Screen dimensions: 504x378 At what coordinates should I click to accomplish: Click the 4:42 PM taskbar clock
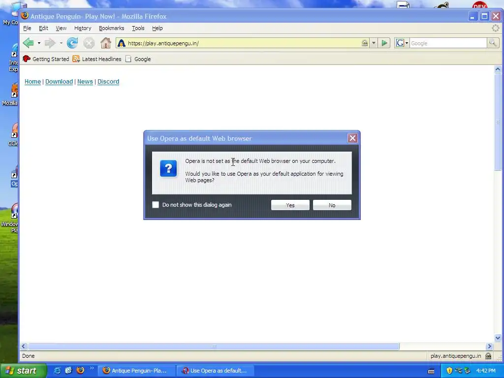tap(486, 371)
